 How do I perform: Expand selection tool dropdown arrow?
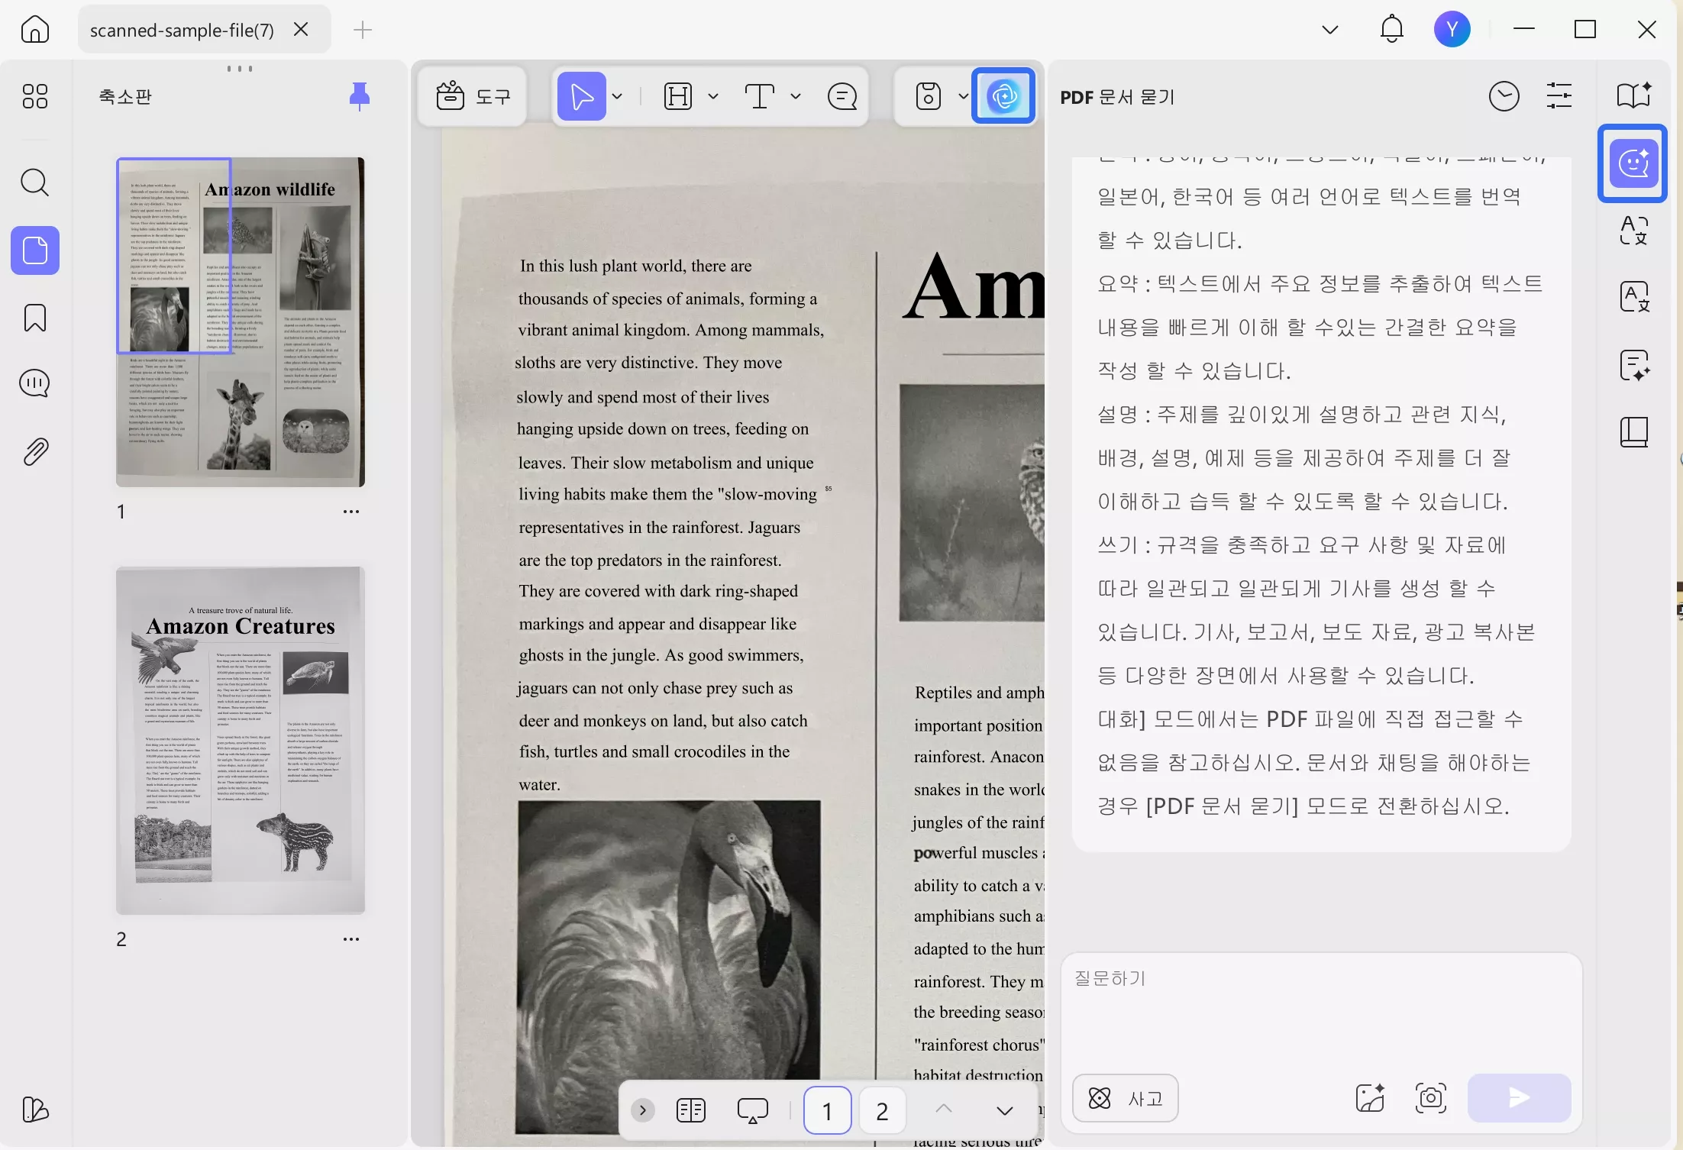618,96
